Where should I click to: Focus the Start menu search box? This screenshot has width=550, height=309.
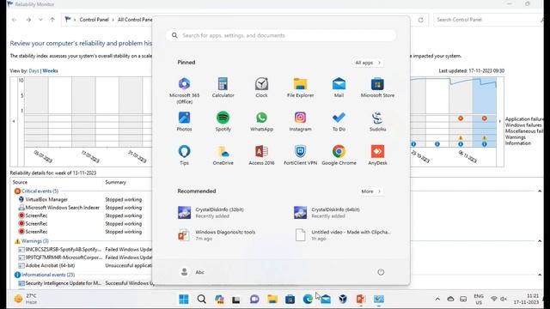(281, 35)
